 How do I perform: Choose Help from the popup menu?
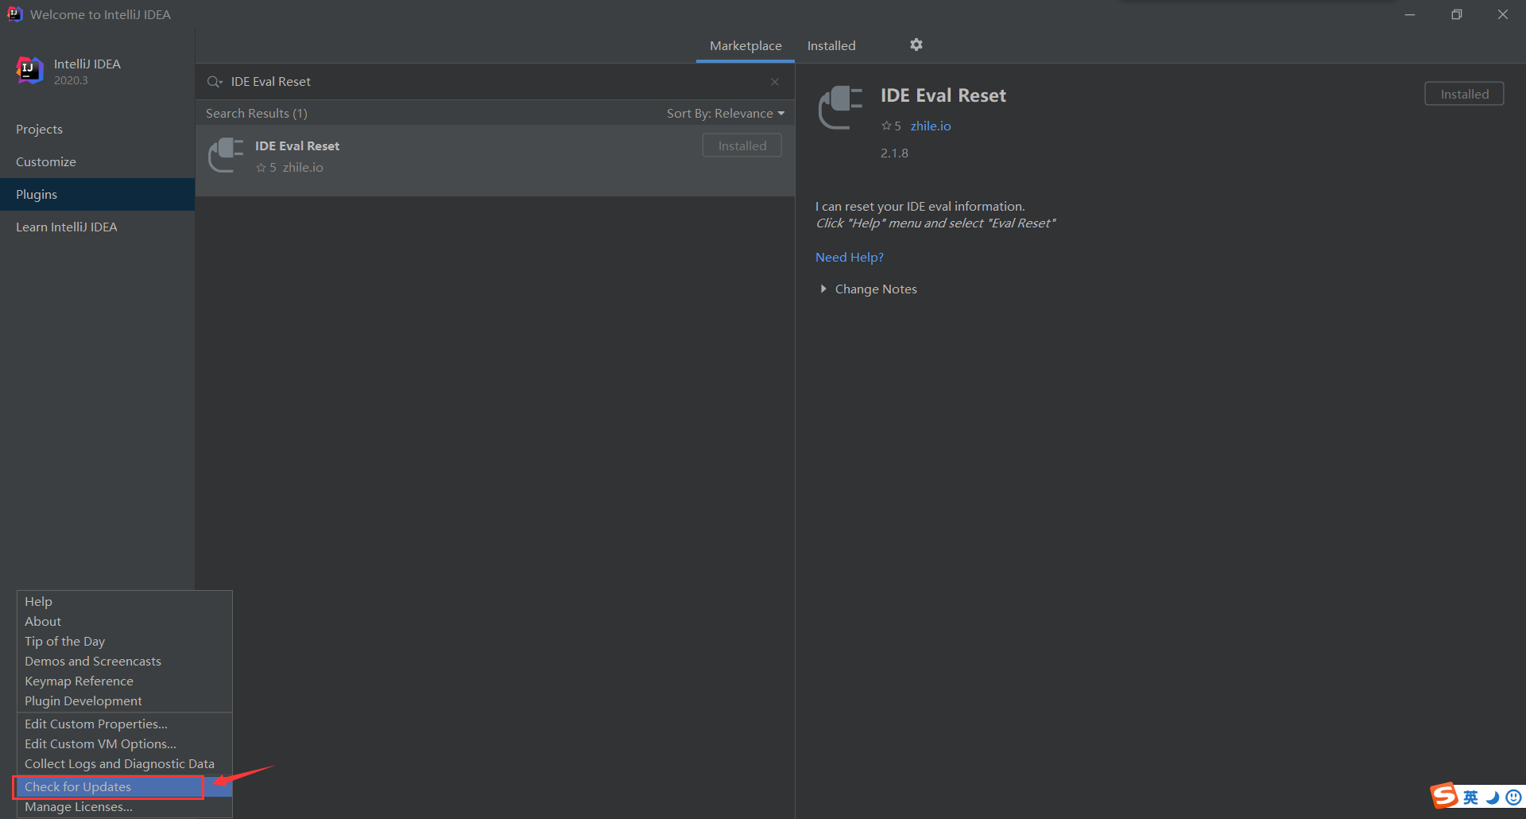coord(125,601)
